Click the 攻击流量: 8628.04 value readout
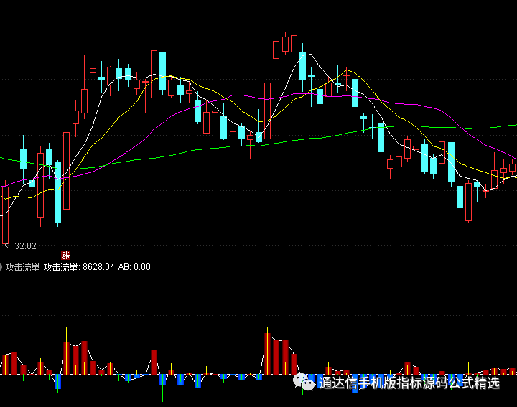This screenshot has width=517, height=407. 79,267
